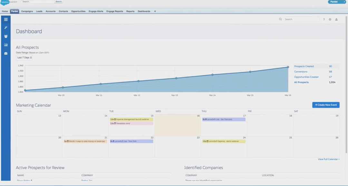This screenshot has height=186, width=348.
Task: Open the Reports chart icon in the sidebar
Action: 6,45
